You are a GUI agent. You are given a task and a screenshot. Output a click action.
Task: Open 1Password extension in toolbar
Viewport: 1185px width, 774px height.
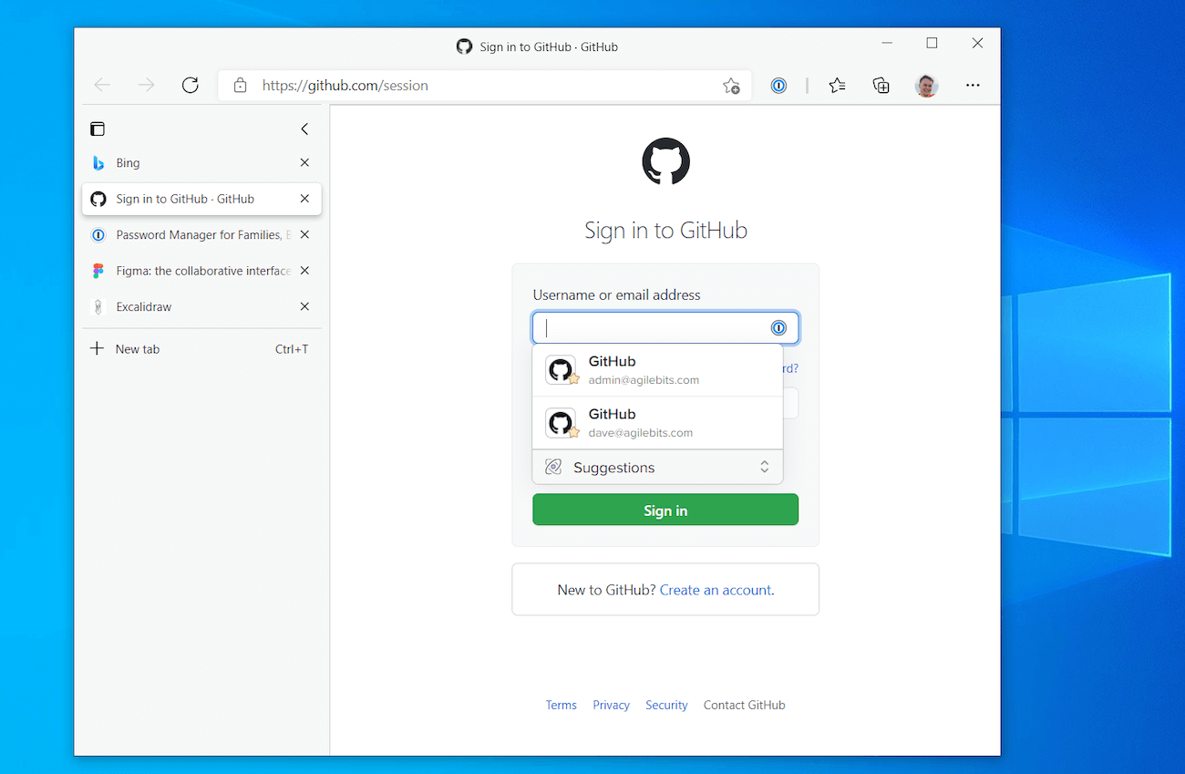(x=778, y=86)
